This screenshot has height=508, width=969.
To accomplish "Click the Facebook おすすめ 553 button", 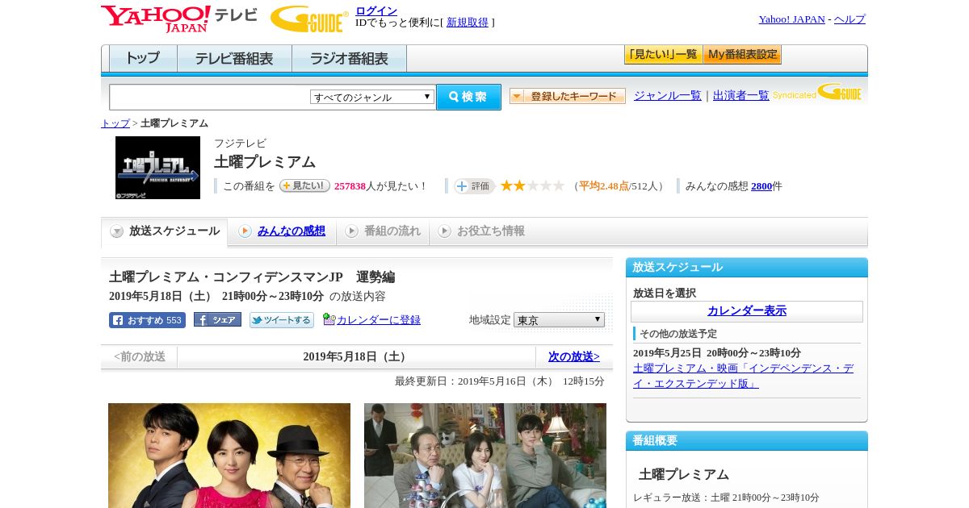I will pos(147,320).
